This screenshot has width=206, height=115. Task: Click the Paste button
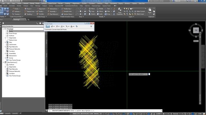150,11
